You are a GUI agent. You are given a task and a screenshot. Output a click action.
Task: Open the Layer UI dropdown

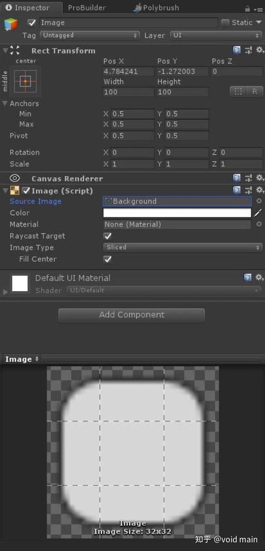[216, 36]
